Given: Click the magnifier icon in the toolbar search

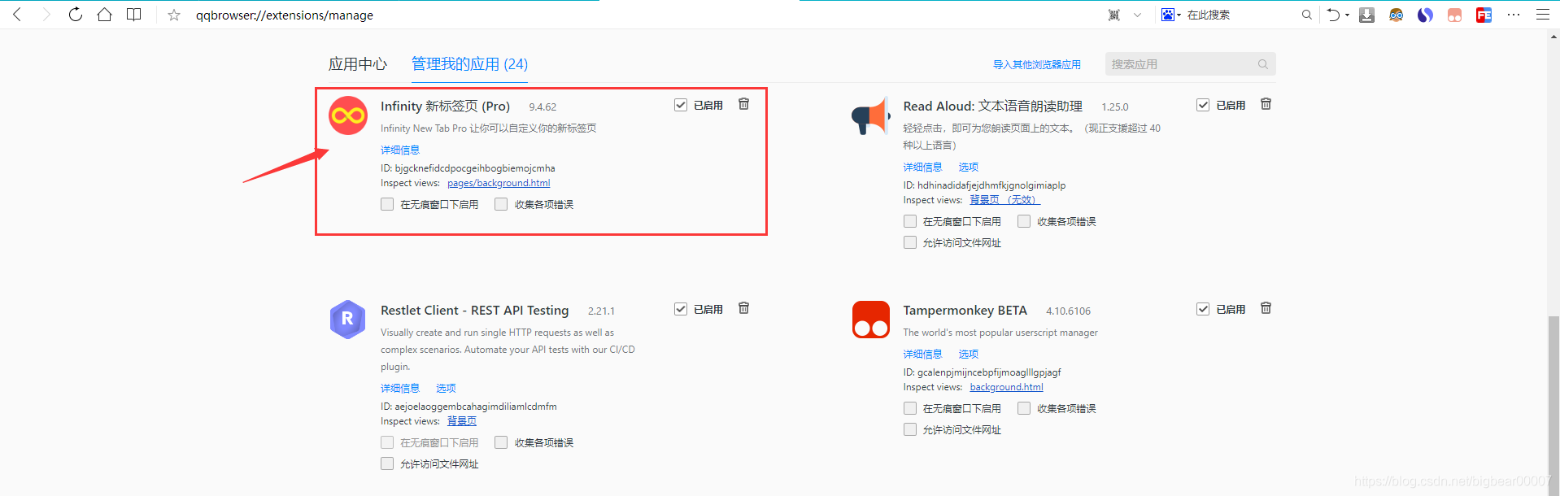Looking at the screenshot, I should [x=1306, y=15].
